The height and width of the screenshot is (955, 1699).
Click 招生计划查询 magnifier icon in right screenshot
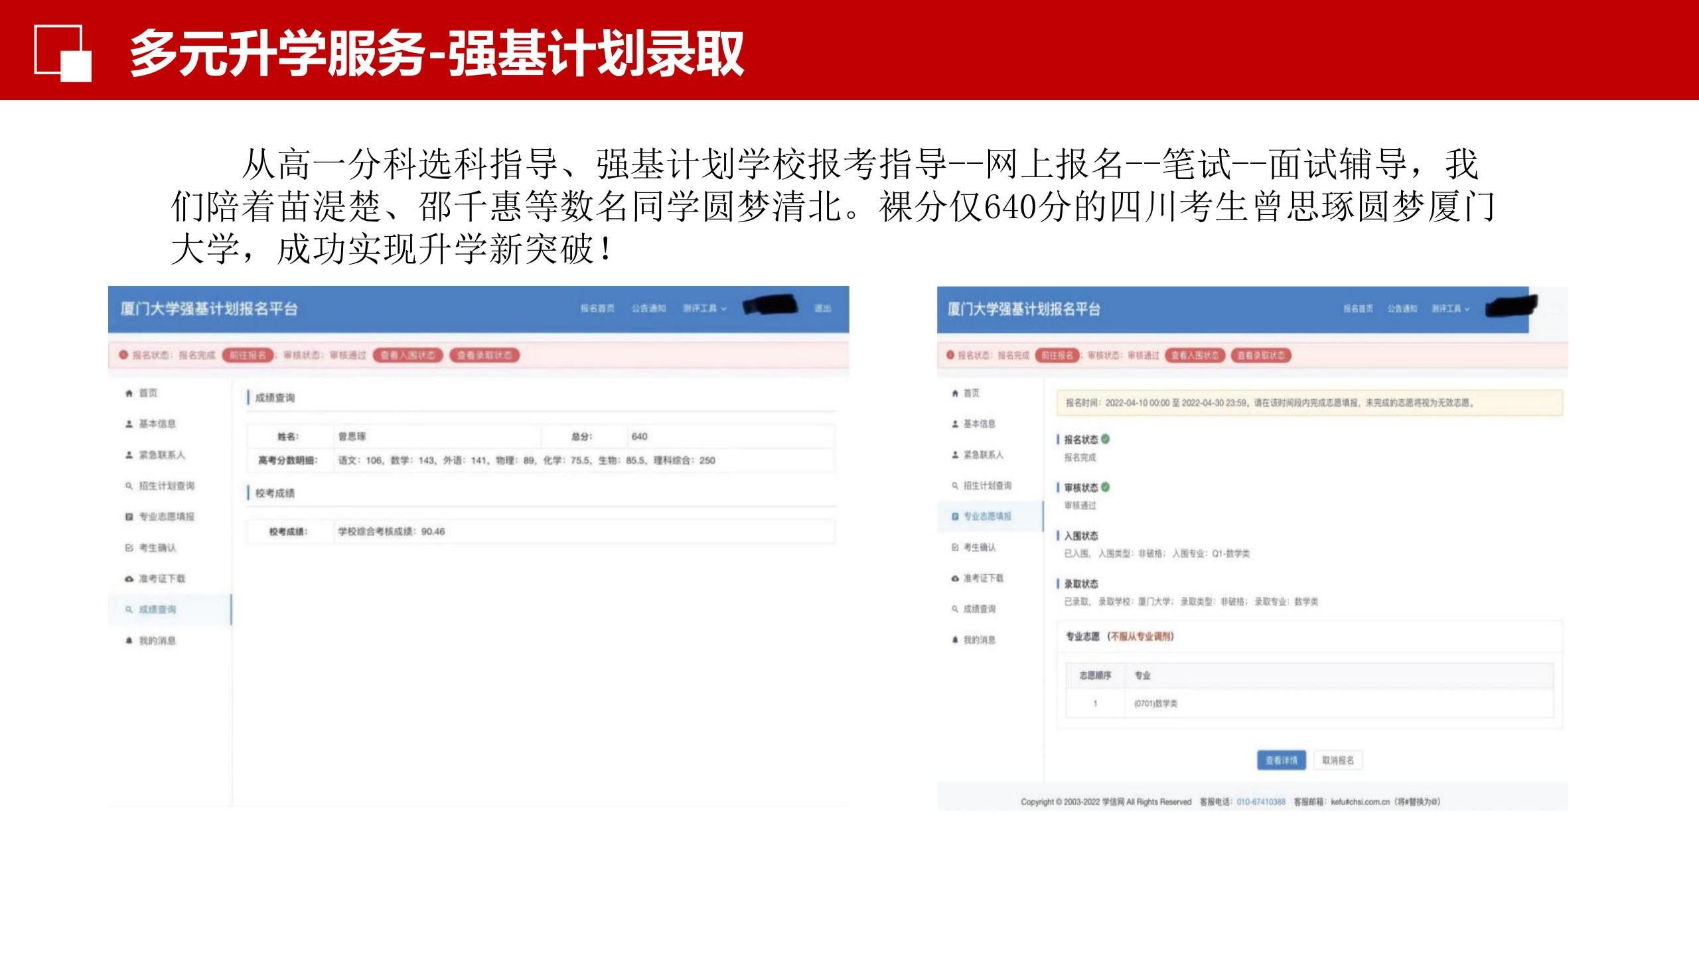[955, 485]
